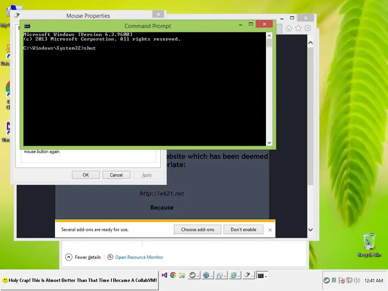Screen dimensions: 388x291
Task: Switch to the Command Prompt taskbar button
Action: coord(262,275)
